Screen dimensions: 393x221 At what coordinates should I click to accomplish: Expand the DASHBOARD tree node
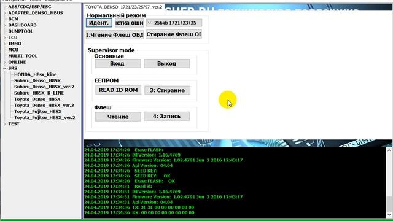[5, 25]
